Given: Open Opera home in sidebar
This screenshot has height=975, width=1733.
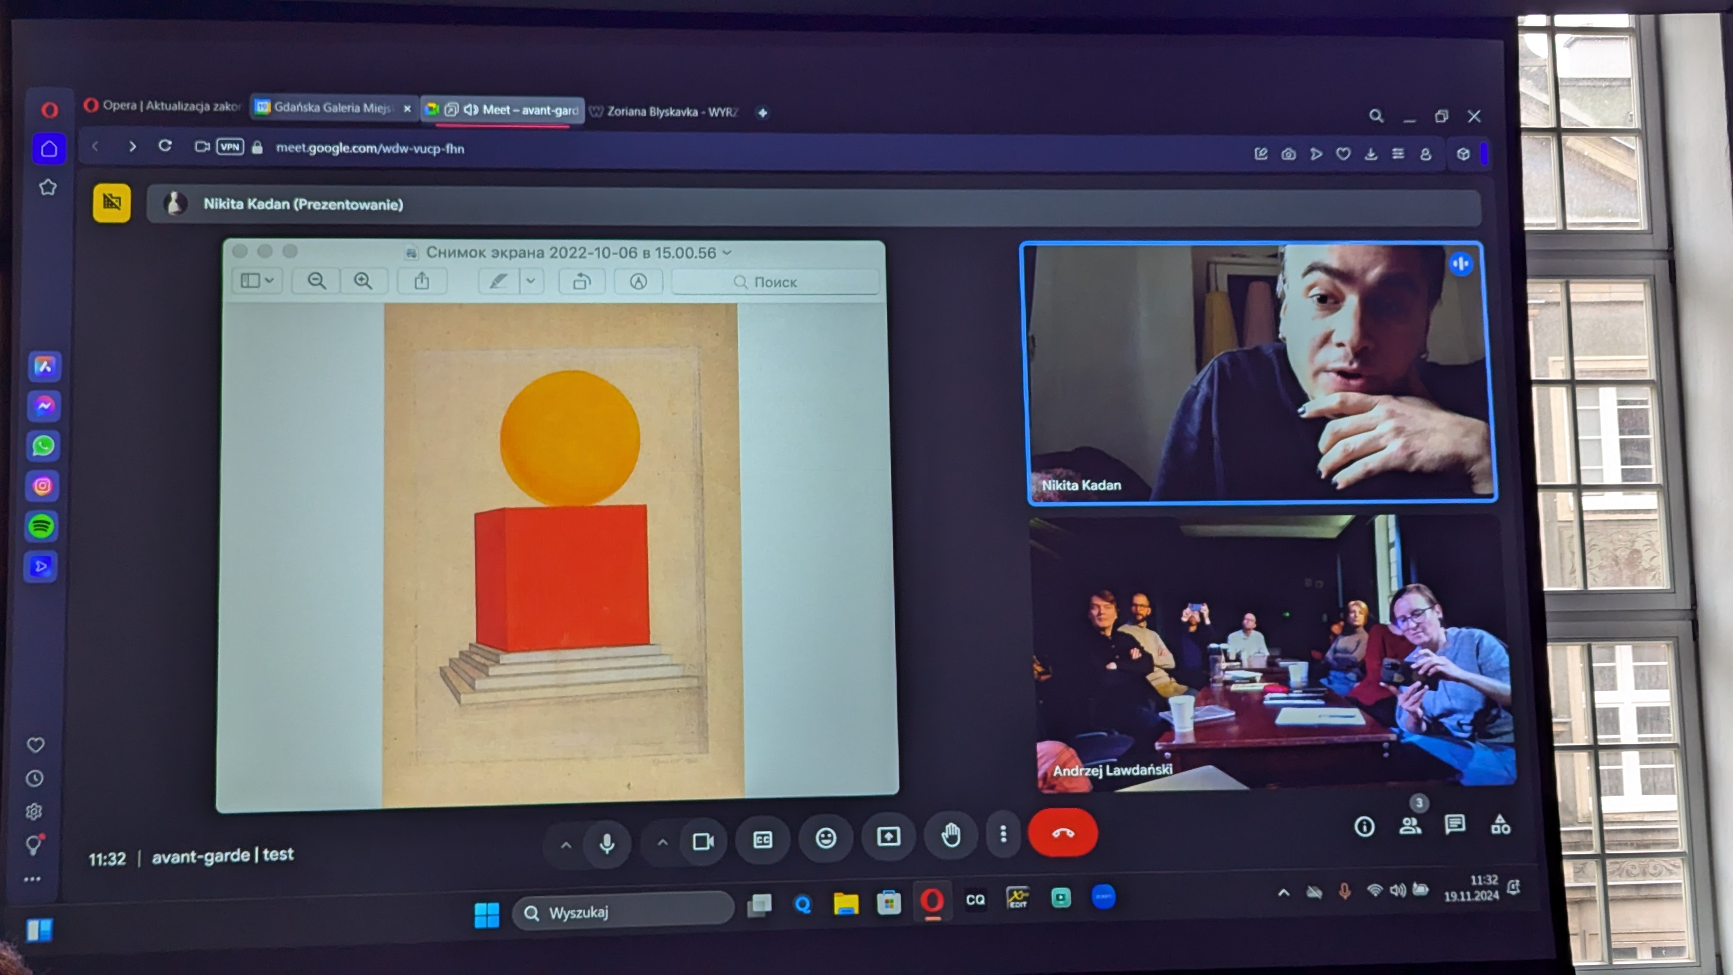Looking at the screenshot, I should tap(49, 149).
